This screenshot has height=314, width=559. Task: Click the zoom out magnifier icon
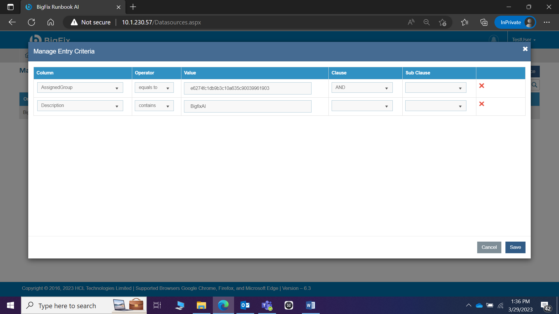(427, 22)
